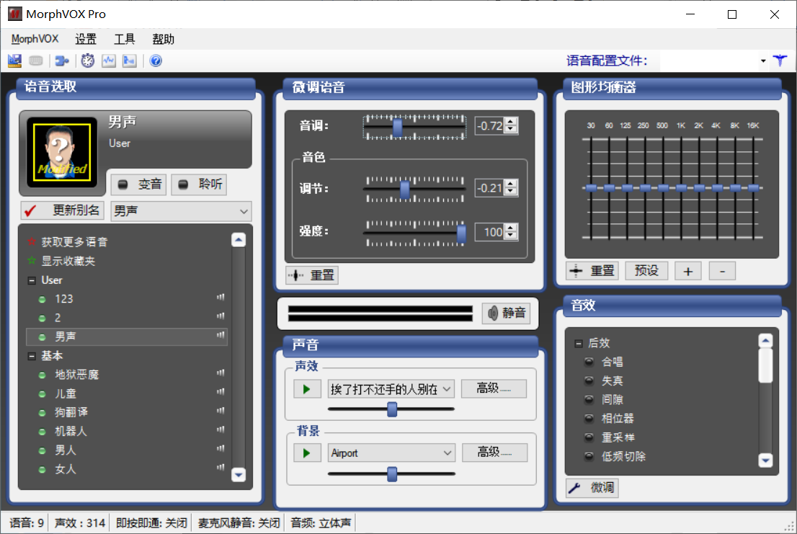This screenshot has height=534, width=797.
Task: Click the 1K equalizer band slider
Action: (681, 188)
